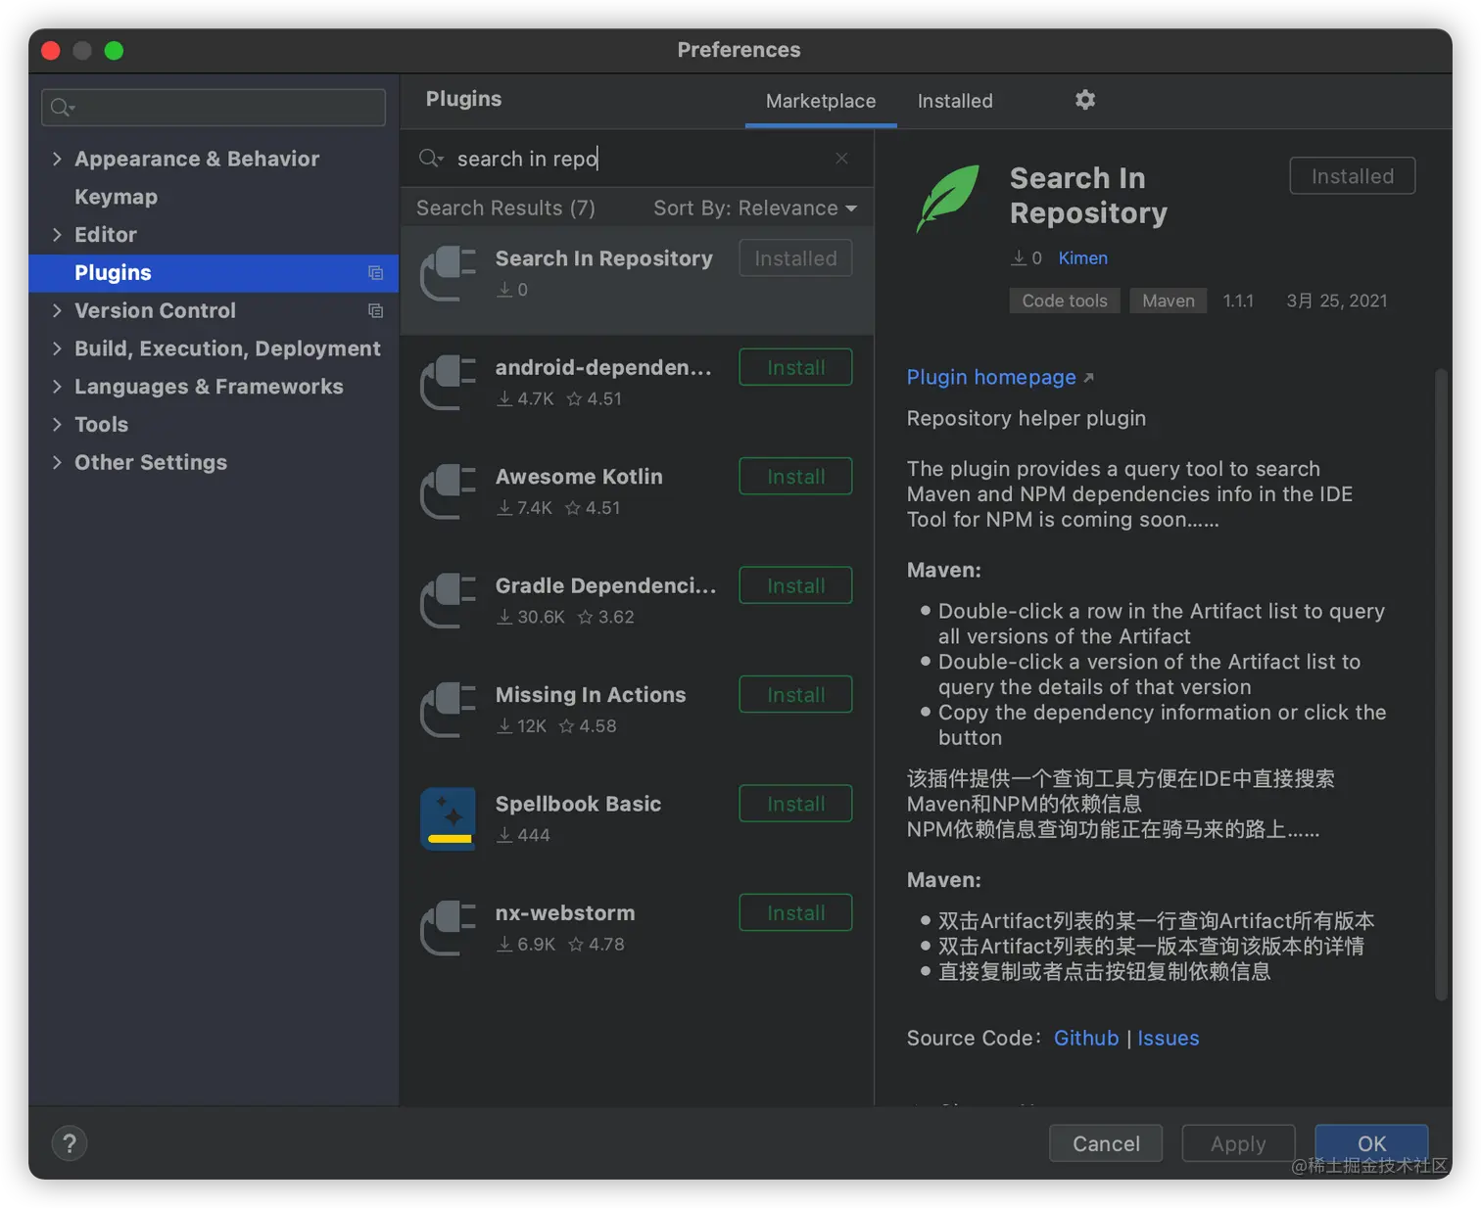Open the Plugin homepage link
Screen dimensions: 1481x1208
coord(991,378)
